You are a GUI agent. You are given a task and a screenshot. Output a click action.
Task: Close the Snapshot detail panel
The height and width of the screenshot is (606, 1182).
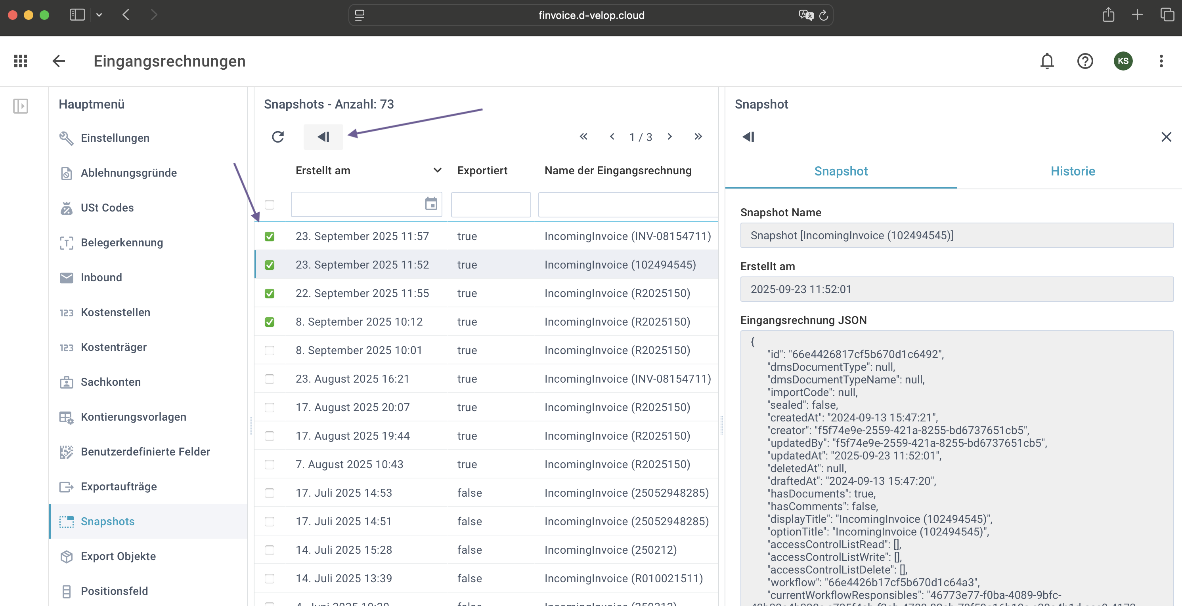coord(1166,137)
